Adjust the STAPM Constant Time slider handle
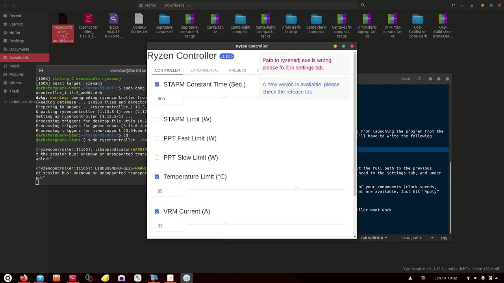 coord(224,97)
